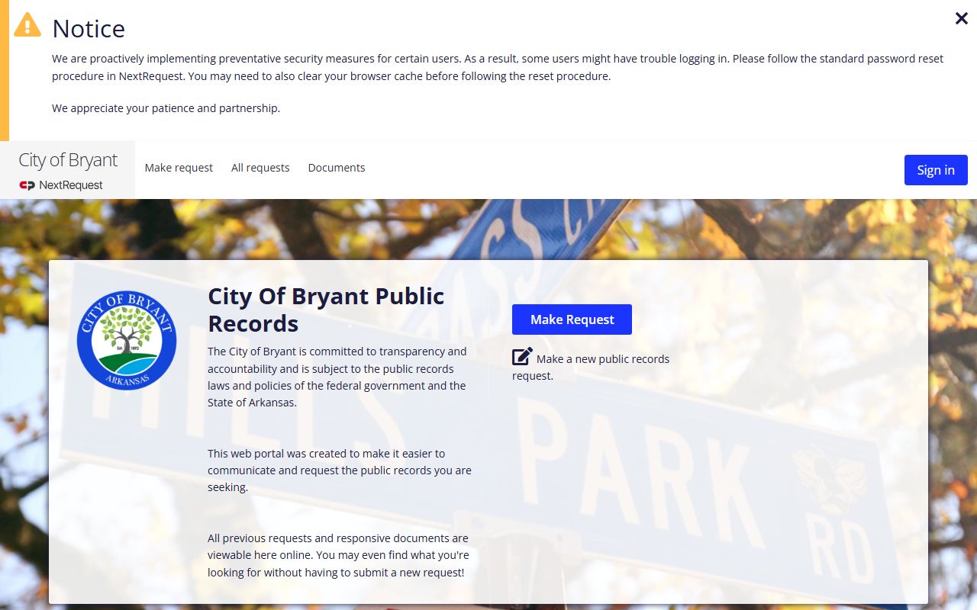Click paragraph starting 'All previous requests and responsive'

coord(338,555)
